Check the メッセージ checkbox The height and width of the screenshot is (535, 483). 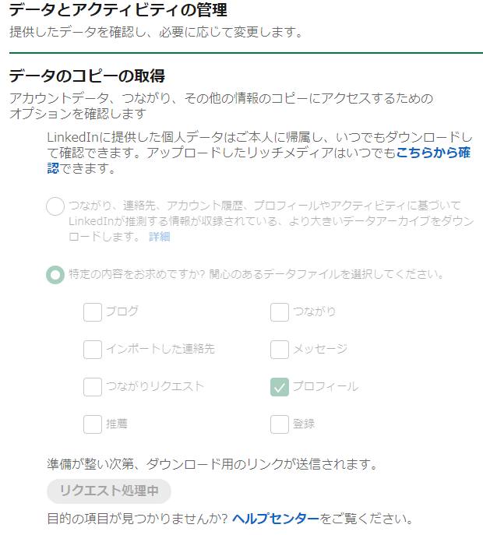pyautogui.click(x=280, y=349)
